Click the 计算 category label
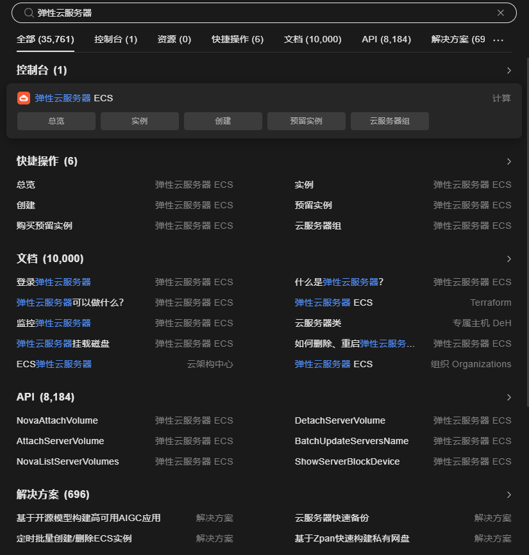Image resolution: width=529 pixels, height=555 pixels. (x=501, y=99)
